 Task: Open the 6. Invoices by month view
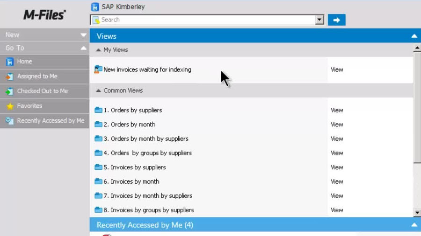click(x=131, y=181)
